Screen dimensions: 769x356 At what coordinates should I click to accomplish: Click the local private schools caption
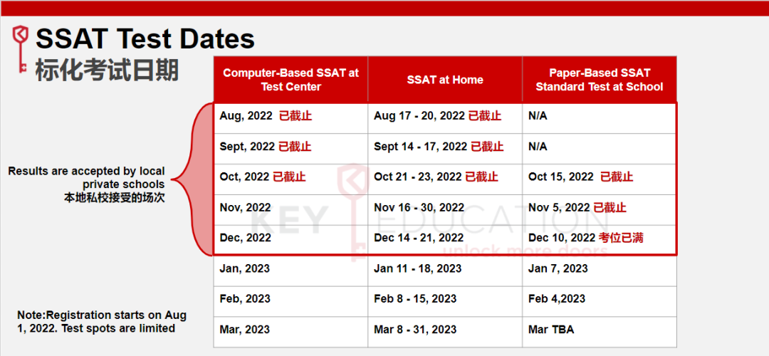pos(86,184)
